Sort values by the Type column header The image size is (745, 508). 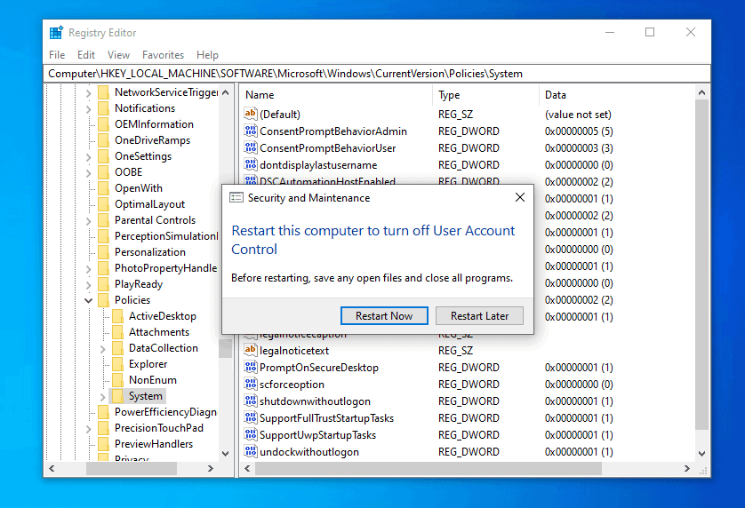tap(449, 95)
